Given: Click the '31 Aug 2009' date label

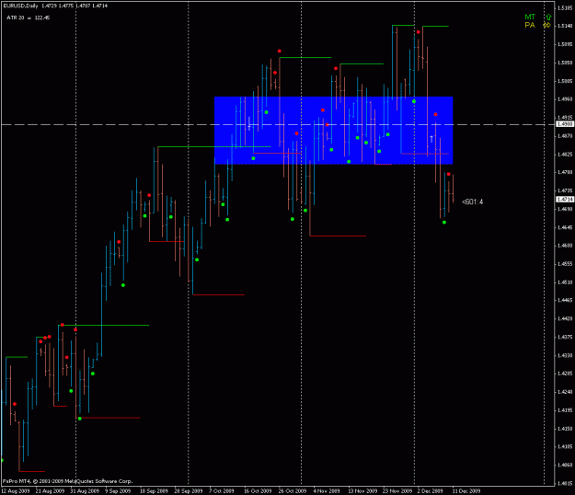Looking at the screenshot, I should pos(85,491).
